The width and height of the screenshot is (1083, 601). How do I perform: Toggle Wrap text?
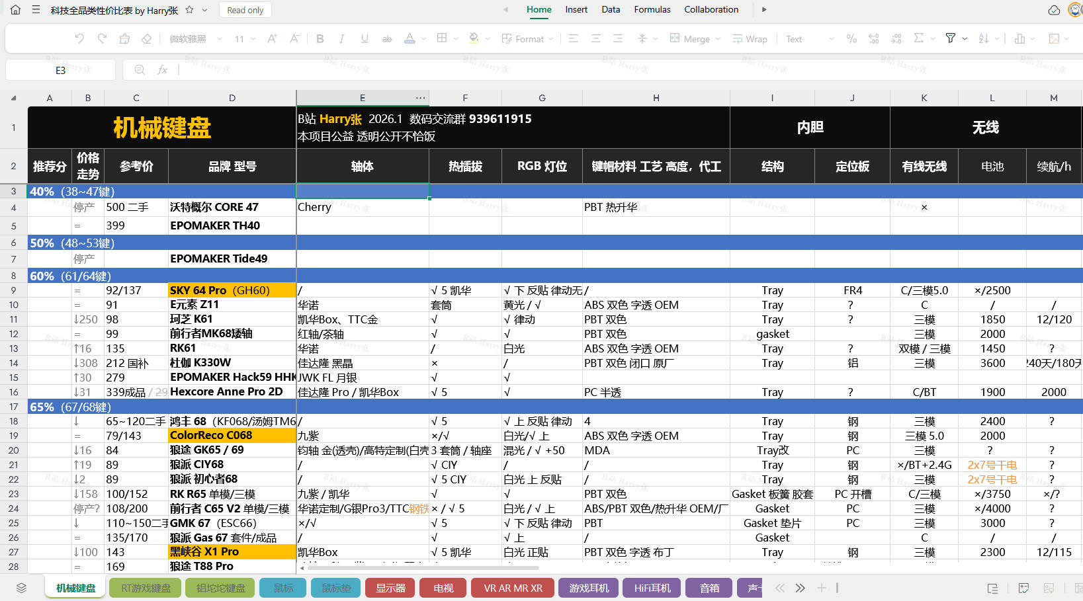point(750,39)
